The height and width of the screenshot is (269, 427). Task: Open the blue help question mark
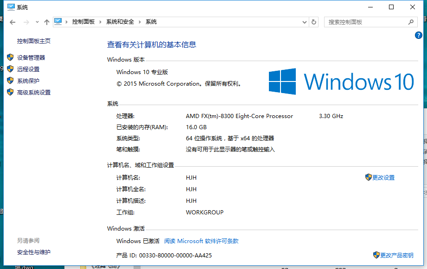click(x=418, y=35)
